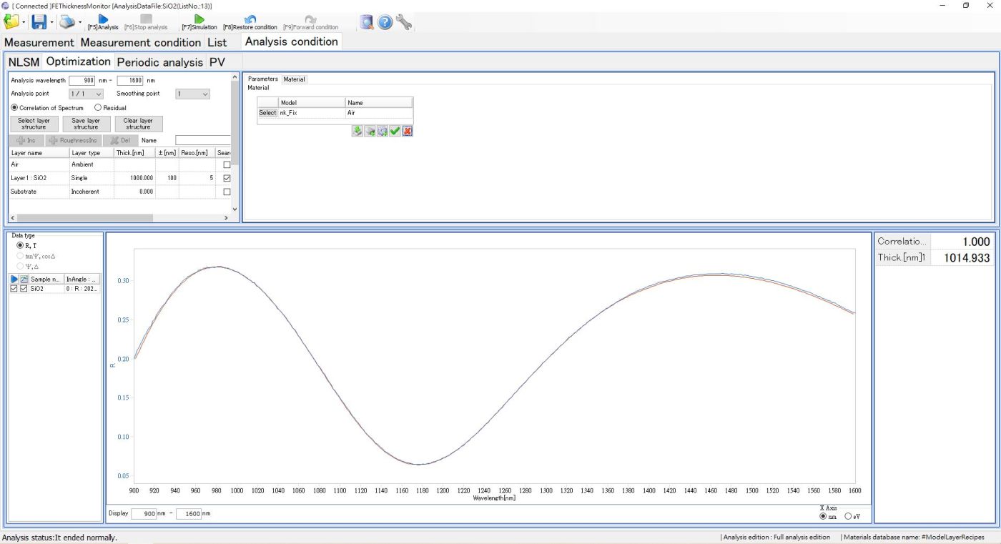Click the layer table horizontal scrollbar

pyautogui.click(x=84, y=217)
